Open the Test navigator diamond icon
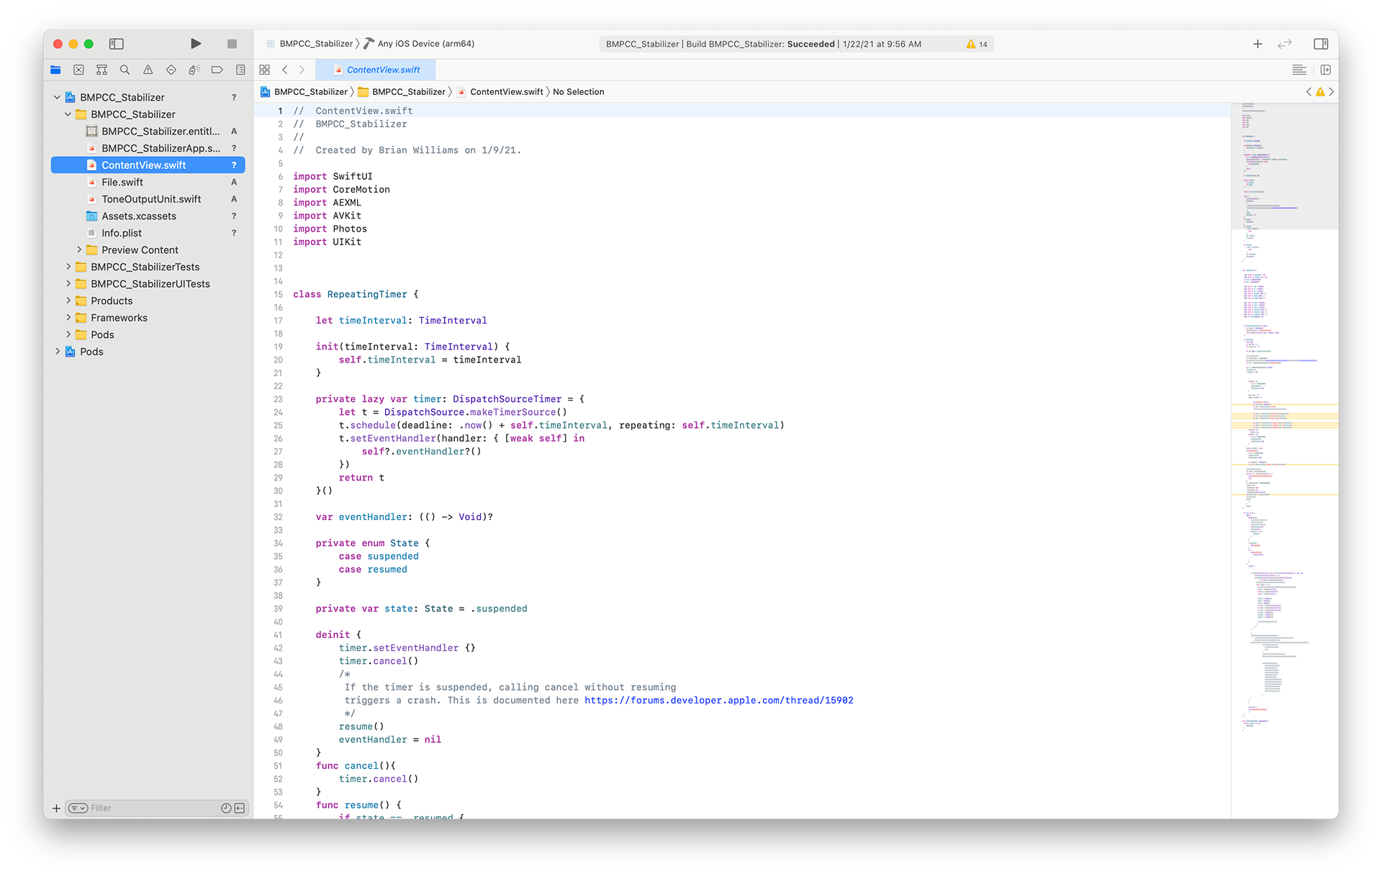 pos(171,70)
